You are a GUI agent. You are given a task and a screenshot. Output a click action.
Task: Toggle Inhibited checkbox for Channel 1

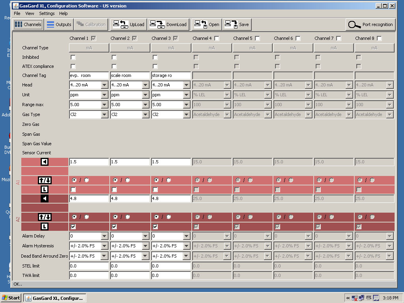73,57
